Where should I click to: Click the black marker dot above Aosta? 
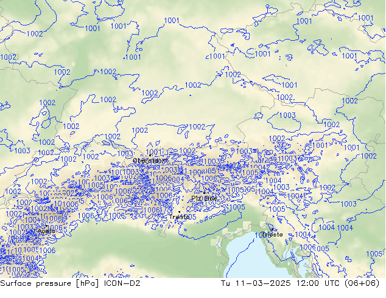pos(46,226)
